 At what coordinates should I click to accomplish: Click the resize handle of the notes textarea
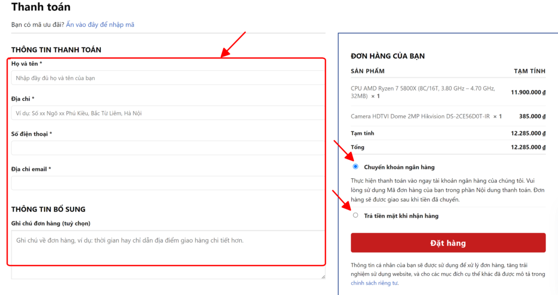323,276
